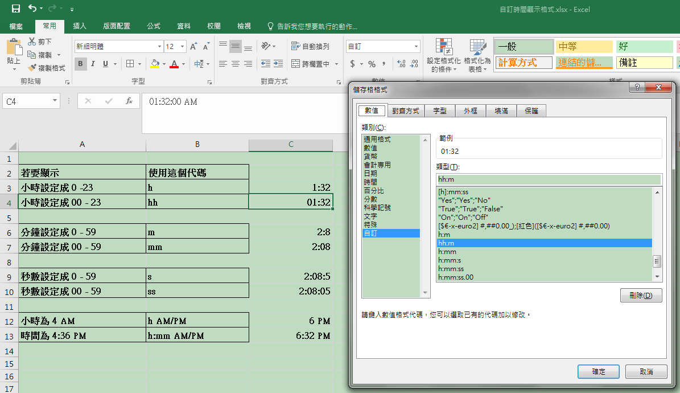Switch to the Formulas ribbon tab

coord(154,27)
